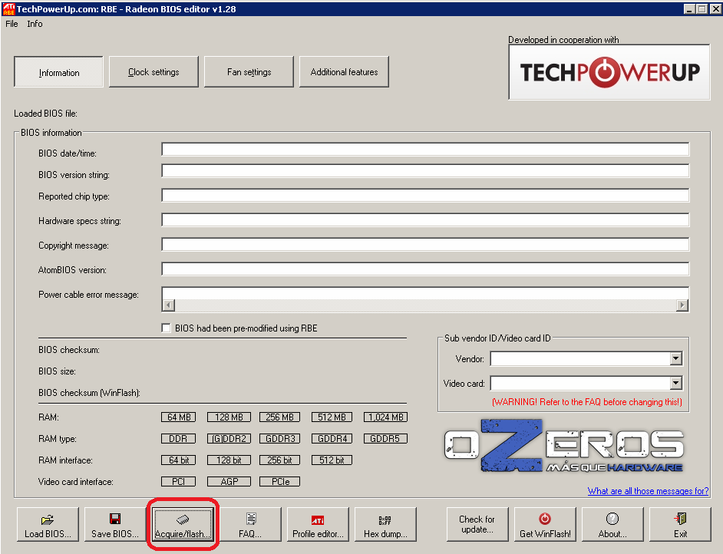Image resolution: width=723 pixels, height=554 pixels.
Task: Launch the ATI Profile editor
Action: [318, 525]
